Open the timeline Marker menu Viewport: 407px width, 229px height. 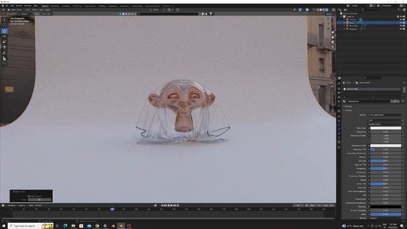(38, 205)
